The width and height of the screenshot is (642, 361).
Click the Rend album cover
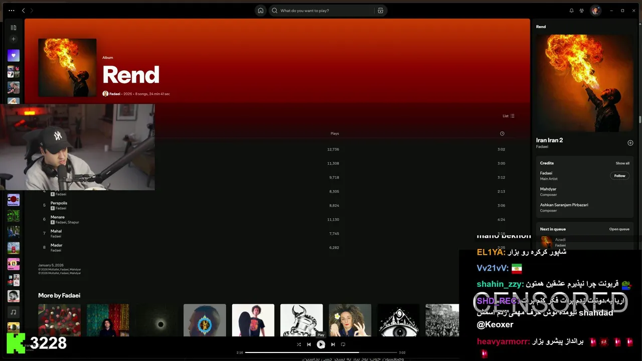tap(67, 68)
